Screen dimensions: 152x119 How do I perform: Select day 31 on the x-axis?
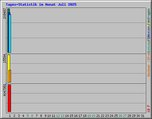pyautogui.click(x=142, y=116)
